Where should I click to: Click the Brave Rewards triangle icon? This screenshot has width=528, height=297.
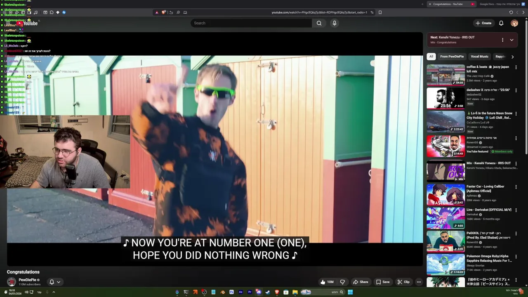156,12
